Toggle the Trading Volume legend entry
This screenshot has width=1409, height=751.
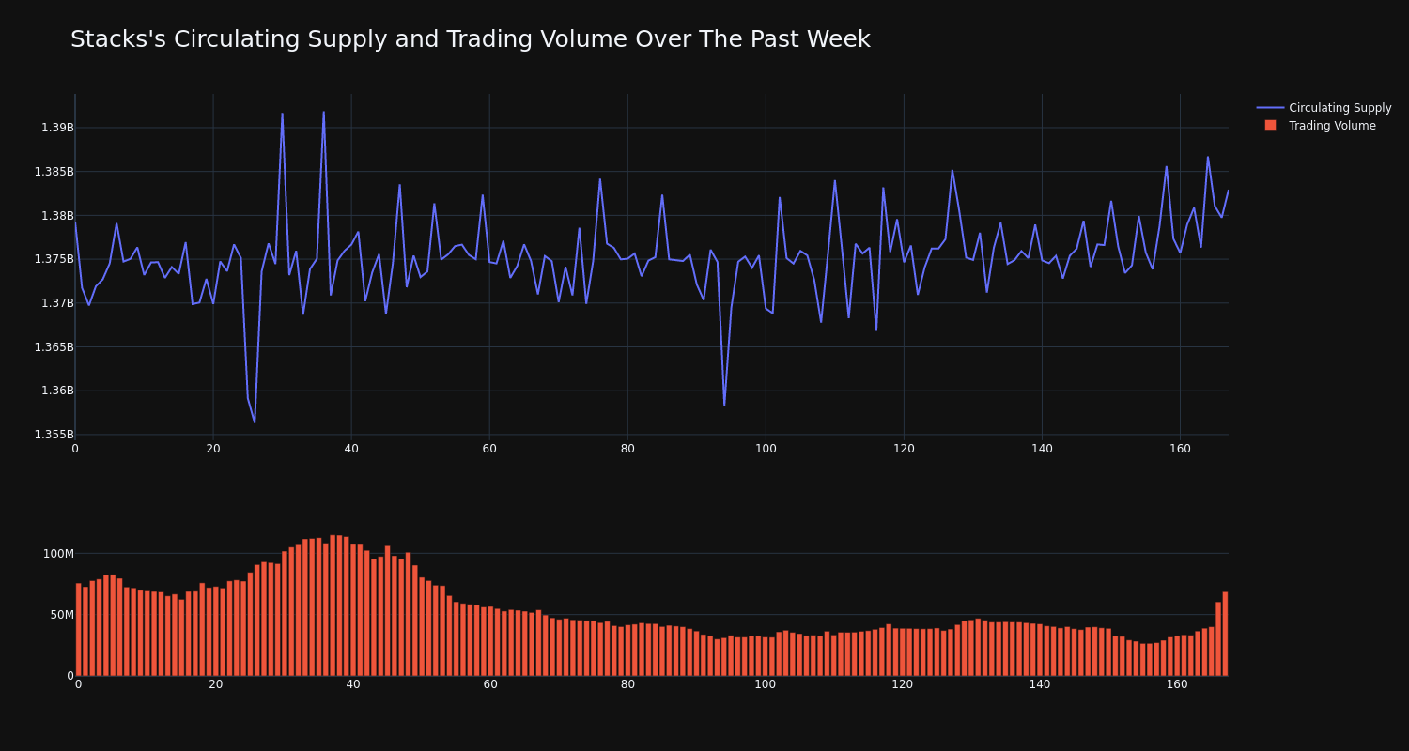[x=1324, y=126]
